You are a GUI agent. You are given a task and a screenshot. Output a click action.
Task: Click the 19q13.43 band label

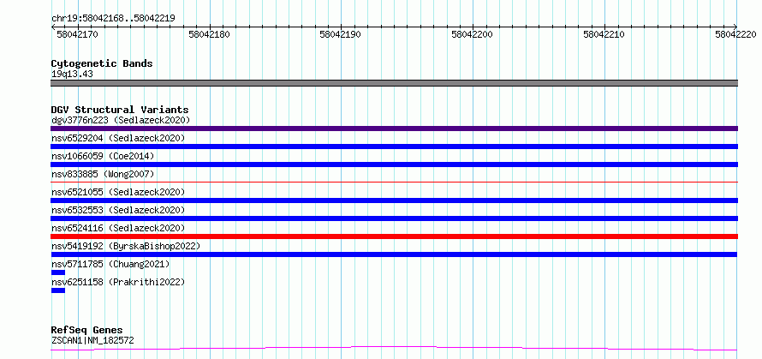click(72, 75)
